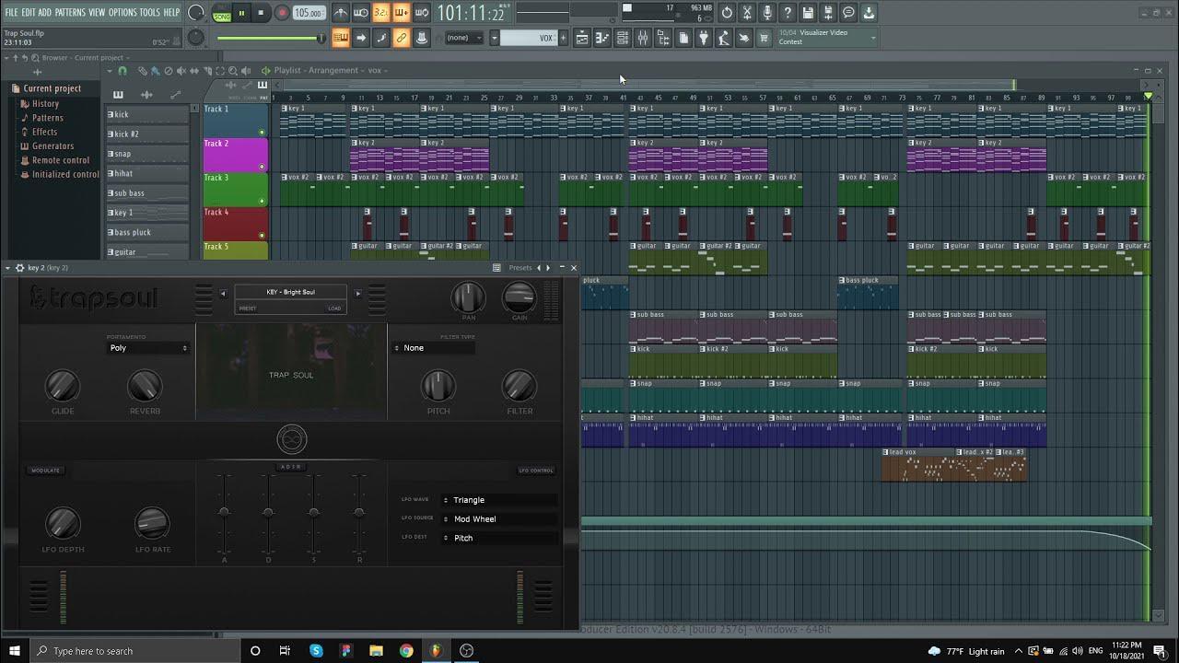Image resolution: width=1179 pixels, height=663 pixels.
Task: Open the browser view toolbar icon
Action: pyautogui.click(x=662, y=38)
